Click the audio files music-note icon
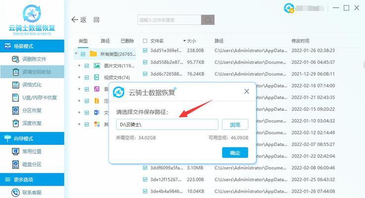Image resolution: width=365 pixels, height=198 pixels. pyautogui.click(x=97, y=89)
